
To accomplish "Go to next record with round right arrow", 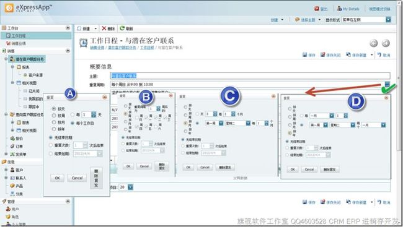I will (386, 43).
